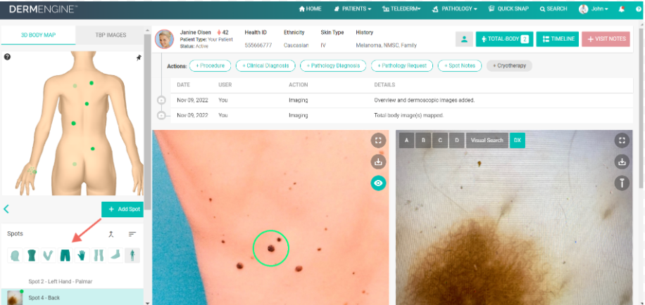Expand the Overview and dermoscopic images row
Viewport: 645px width, 305px height.
click(161, 100)
